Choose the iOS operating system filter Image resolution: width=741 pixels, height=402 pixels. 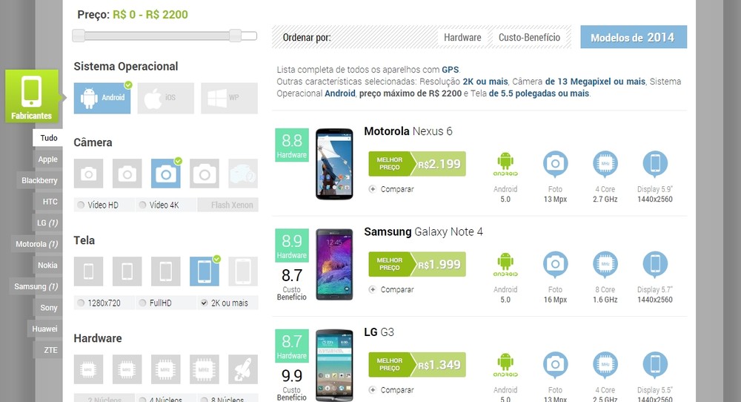pyautogui.click(x=165, y=98)
